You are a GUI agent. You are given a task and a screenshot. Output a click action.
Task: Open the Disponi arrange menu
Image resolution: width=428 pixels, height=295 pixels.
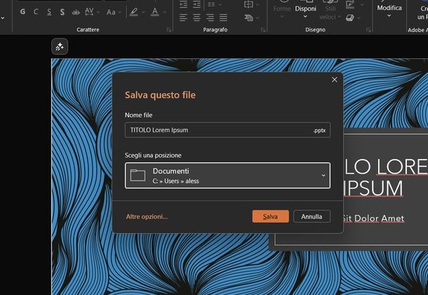pos(305,10)
